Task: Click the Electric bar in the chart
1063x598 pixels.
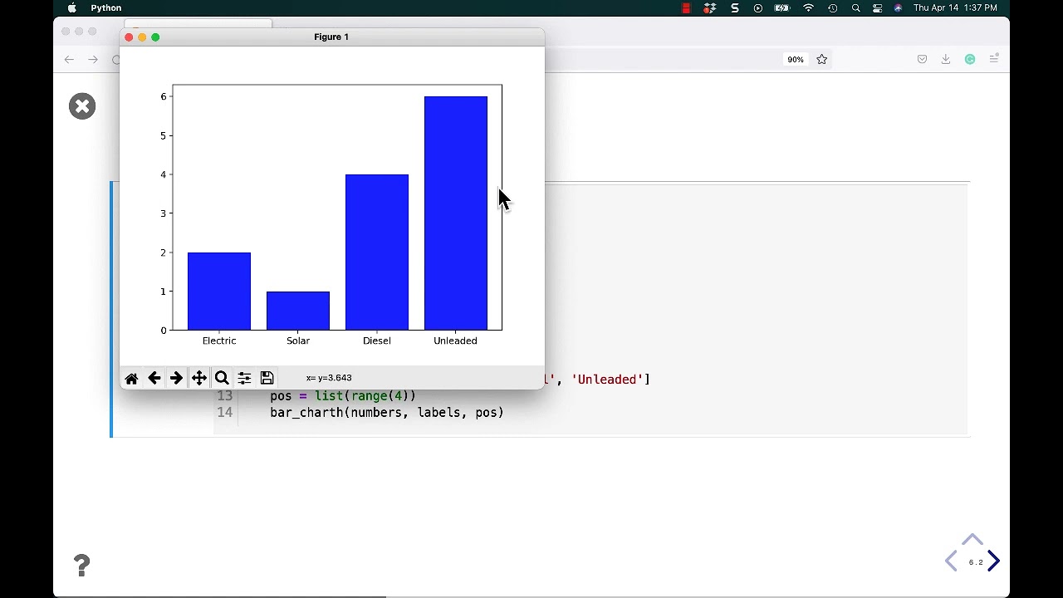Action: click(x=219, y=292)
